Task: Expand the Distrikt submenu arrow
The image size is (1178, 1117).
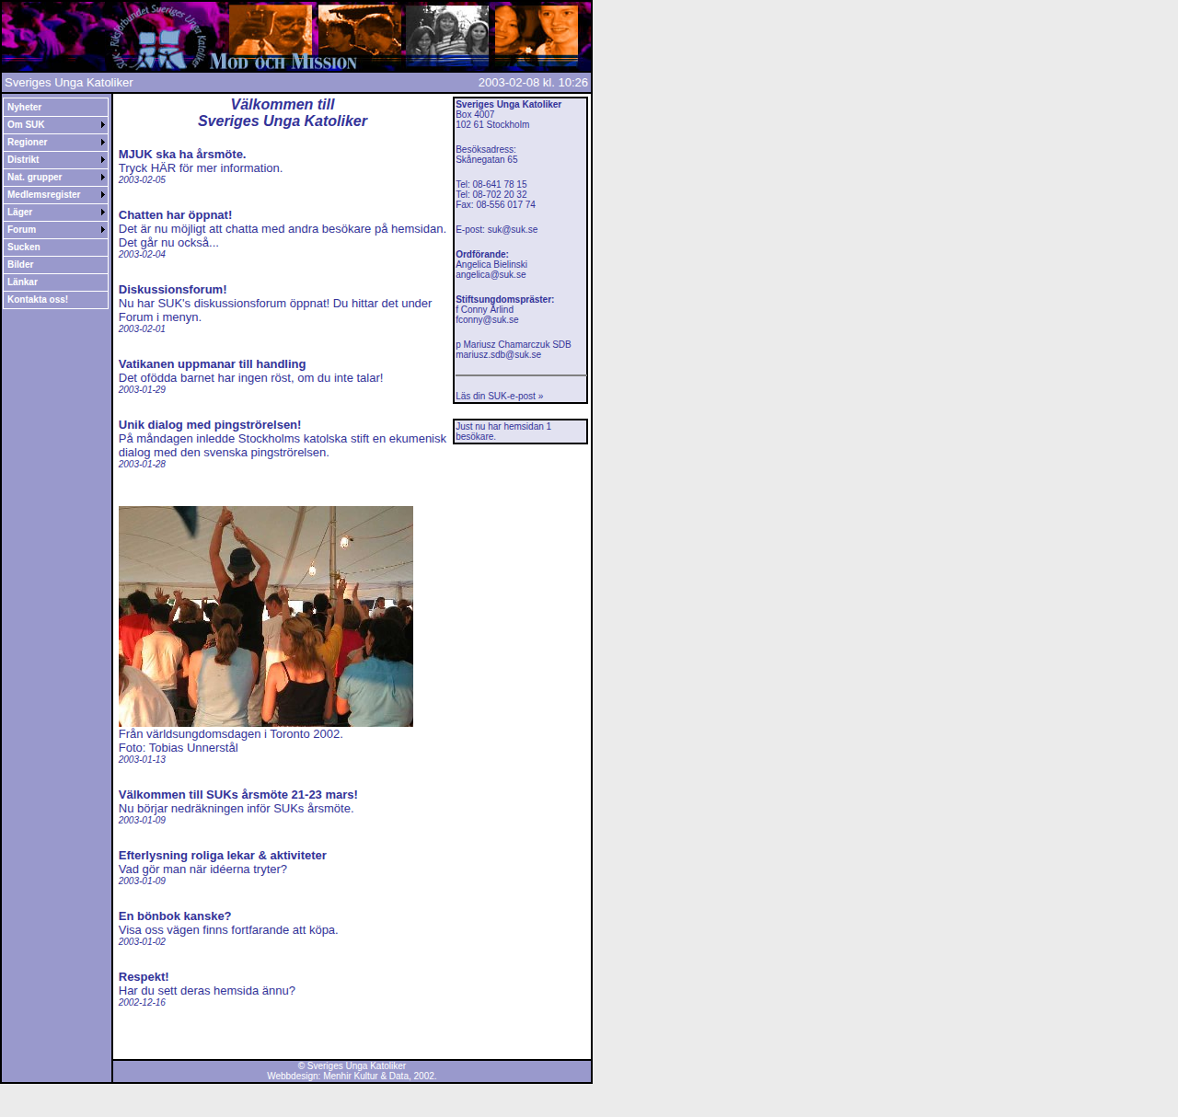Action: tap(103, 160)
